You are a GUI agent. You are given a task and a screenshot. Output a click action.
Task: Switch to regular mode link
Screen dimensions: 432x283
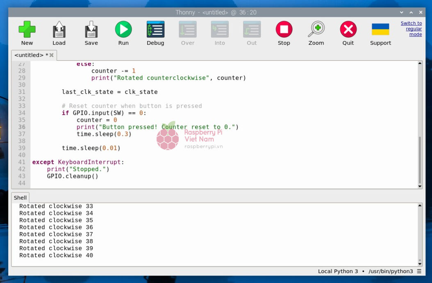pos(412,29)
